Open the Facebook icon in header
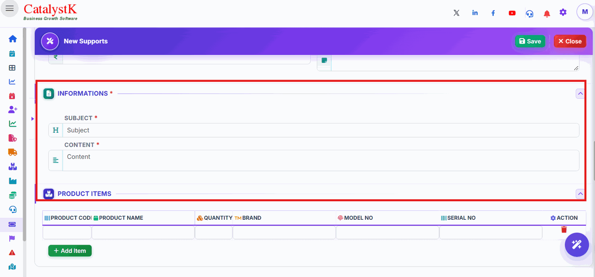Screen dimensions: 595x277 (493, 13)
